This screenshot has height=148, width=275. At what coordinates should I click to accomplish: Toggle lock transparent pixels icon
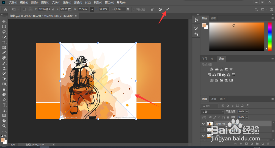tap(210, 117)
